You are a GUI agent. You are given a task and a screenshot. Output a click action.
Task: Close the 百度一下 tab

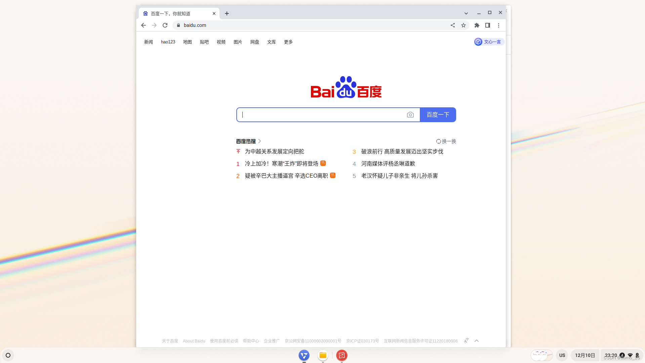(214, 13)
